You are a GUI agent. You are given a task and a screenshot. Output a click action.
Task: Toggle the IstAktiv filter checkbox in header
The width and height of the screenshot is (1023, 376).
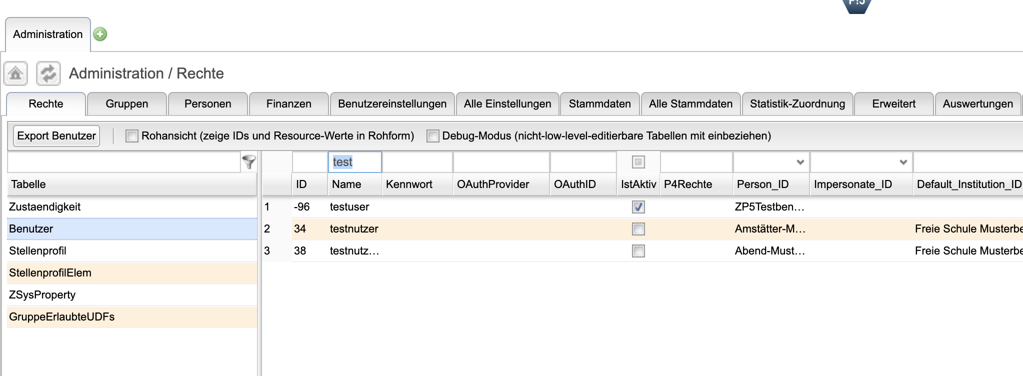[638, 162]
